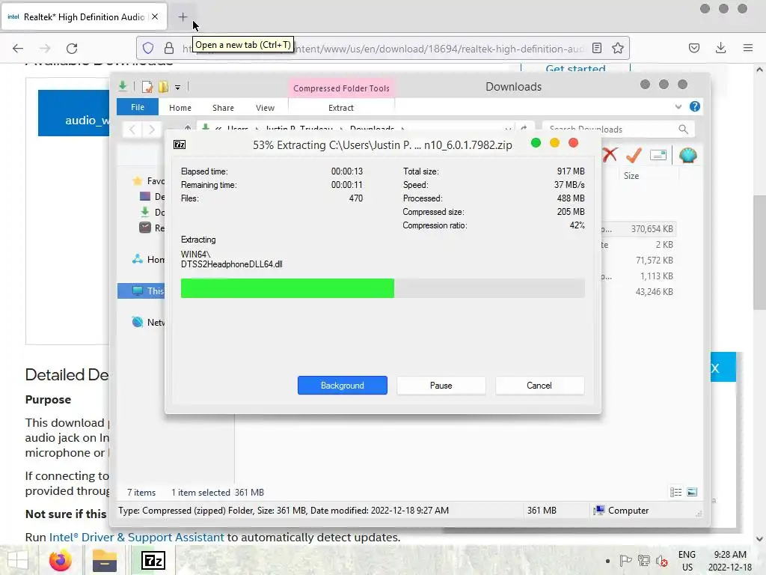Click the browser page vertical scrollbar
The height and width of the screenshot is (575, 766).
pyautogui.click(x=759, y=252)
